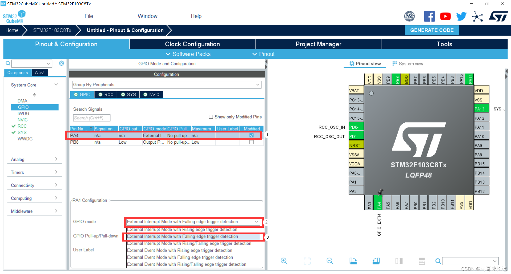
Task: Toggle Modified checkbox for PB8 row
Action: [x=252, y=142]
